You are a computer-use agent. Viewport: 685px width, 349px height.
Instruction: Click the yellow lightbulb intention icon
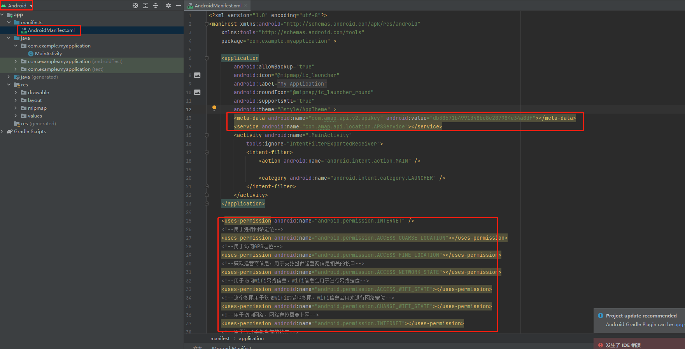click(214, 108)
